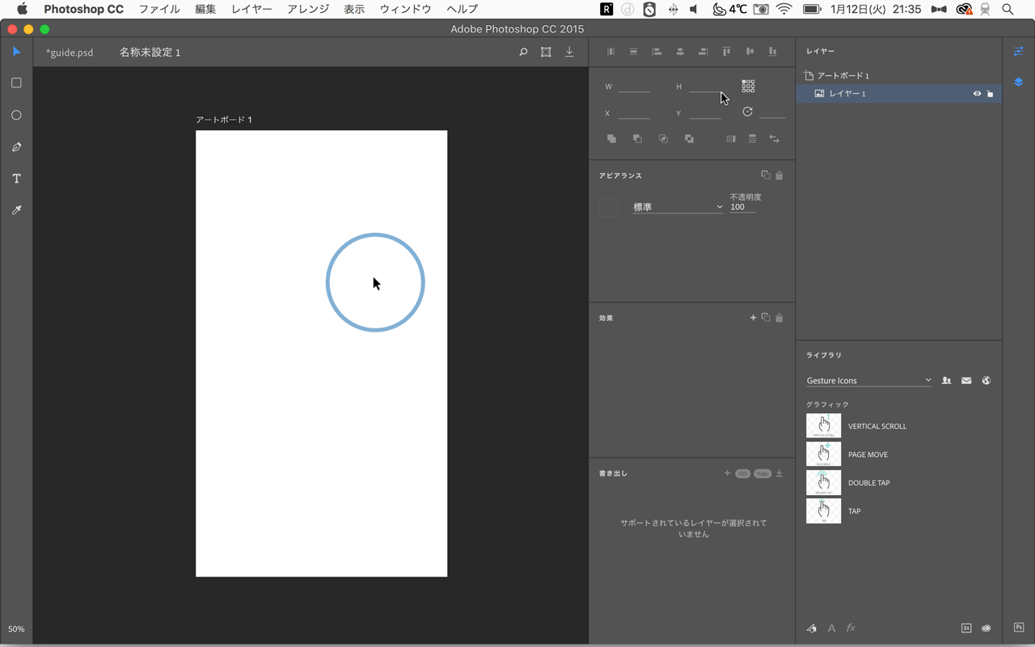Image resolution: width=1035 pixels, height=647 pixels.
Task: Click the 不透明度 opacity value field
Action: 741,207
